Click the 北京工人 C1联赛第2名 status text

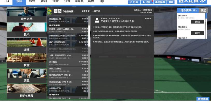click(143, 10)
